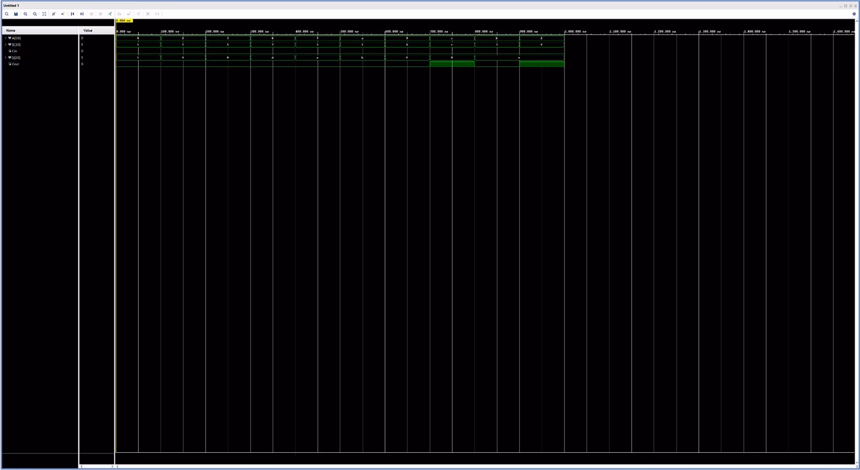Add a marker to the waveform

(110, 14)
